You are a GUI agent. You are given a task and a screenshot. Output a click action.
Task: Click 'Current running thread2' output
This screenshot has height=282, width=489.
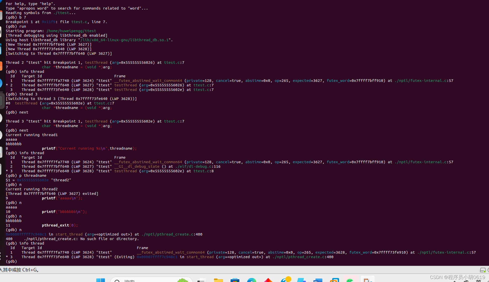[x=32, y=189]
